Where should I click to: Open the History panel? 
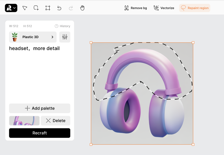click(x=62, y=26)
